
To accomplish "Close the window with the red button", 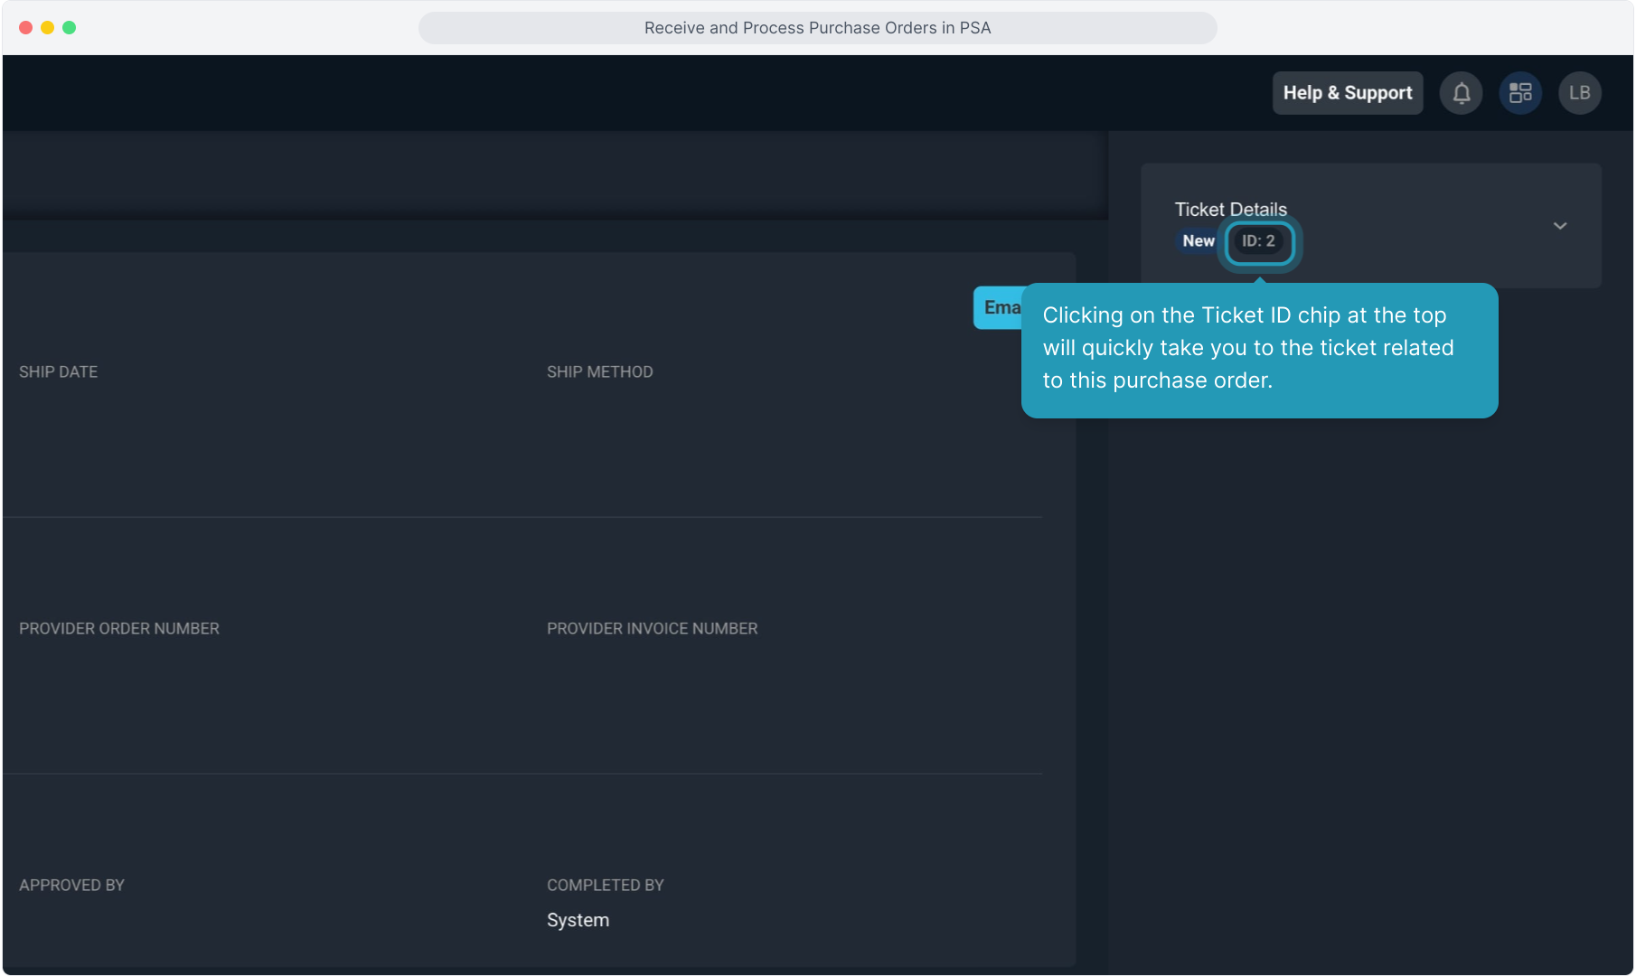I will tap(25, 28).
